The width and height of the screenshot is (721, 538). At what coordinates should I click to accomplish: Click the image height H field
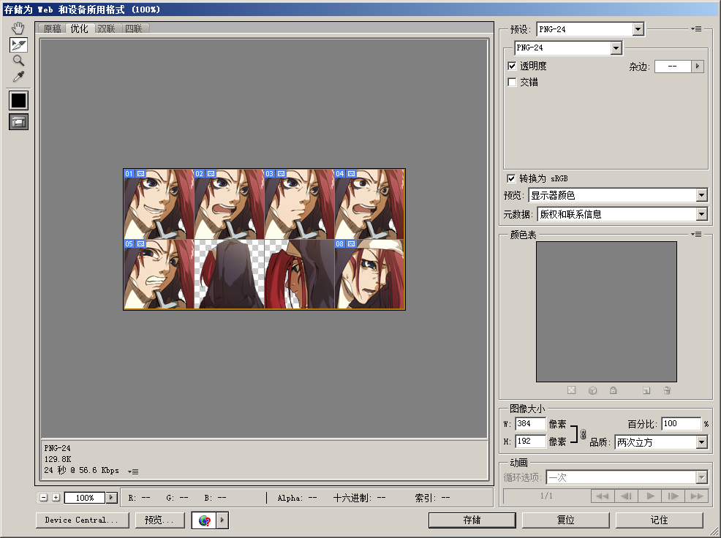(x=530, y=442)
